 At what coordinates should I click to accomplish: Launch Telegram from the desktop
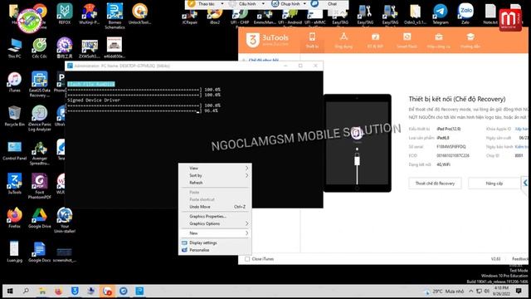441,14
